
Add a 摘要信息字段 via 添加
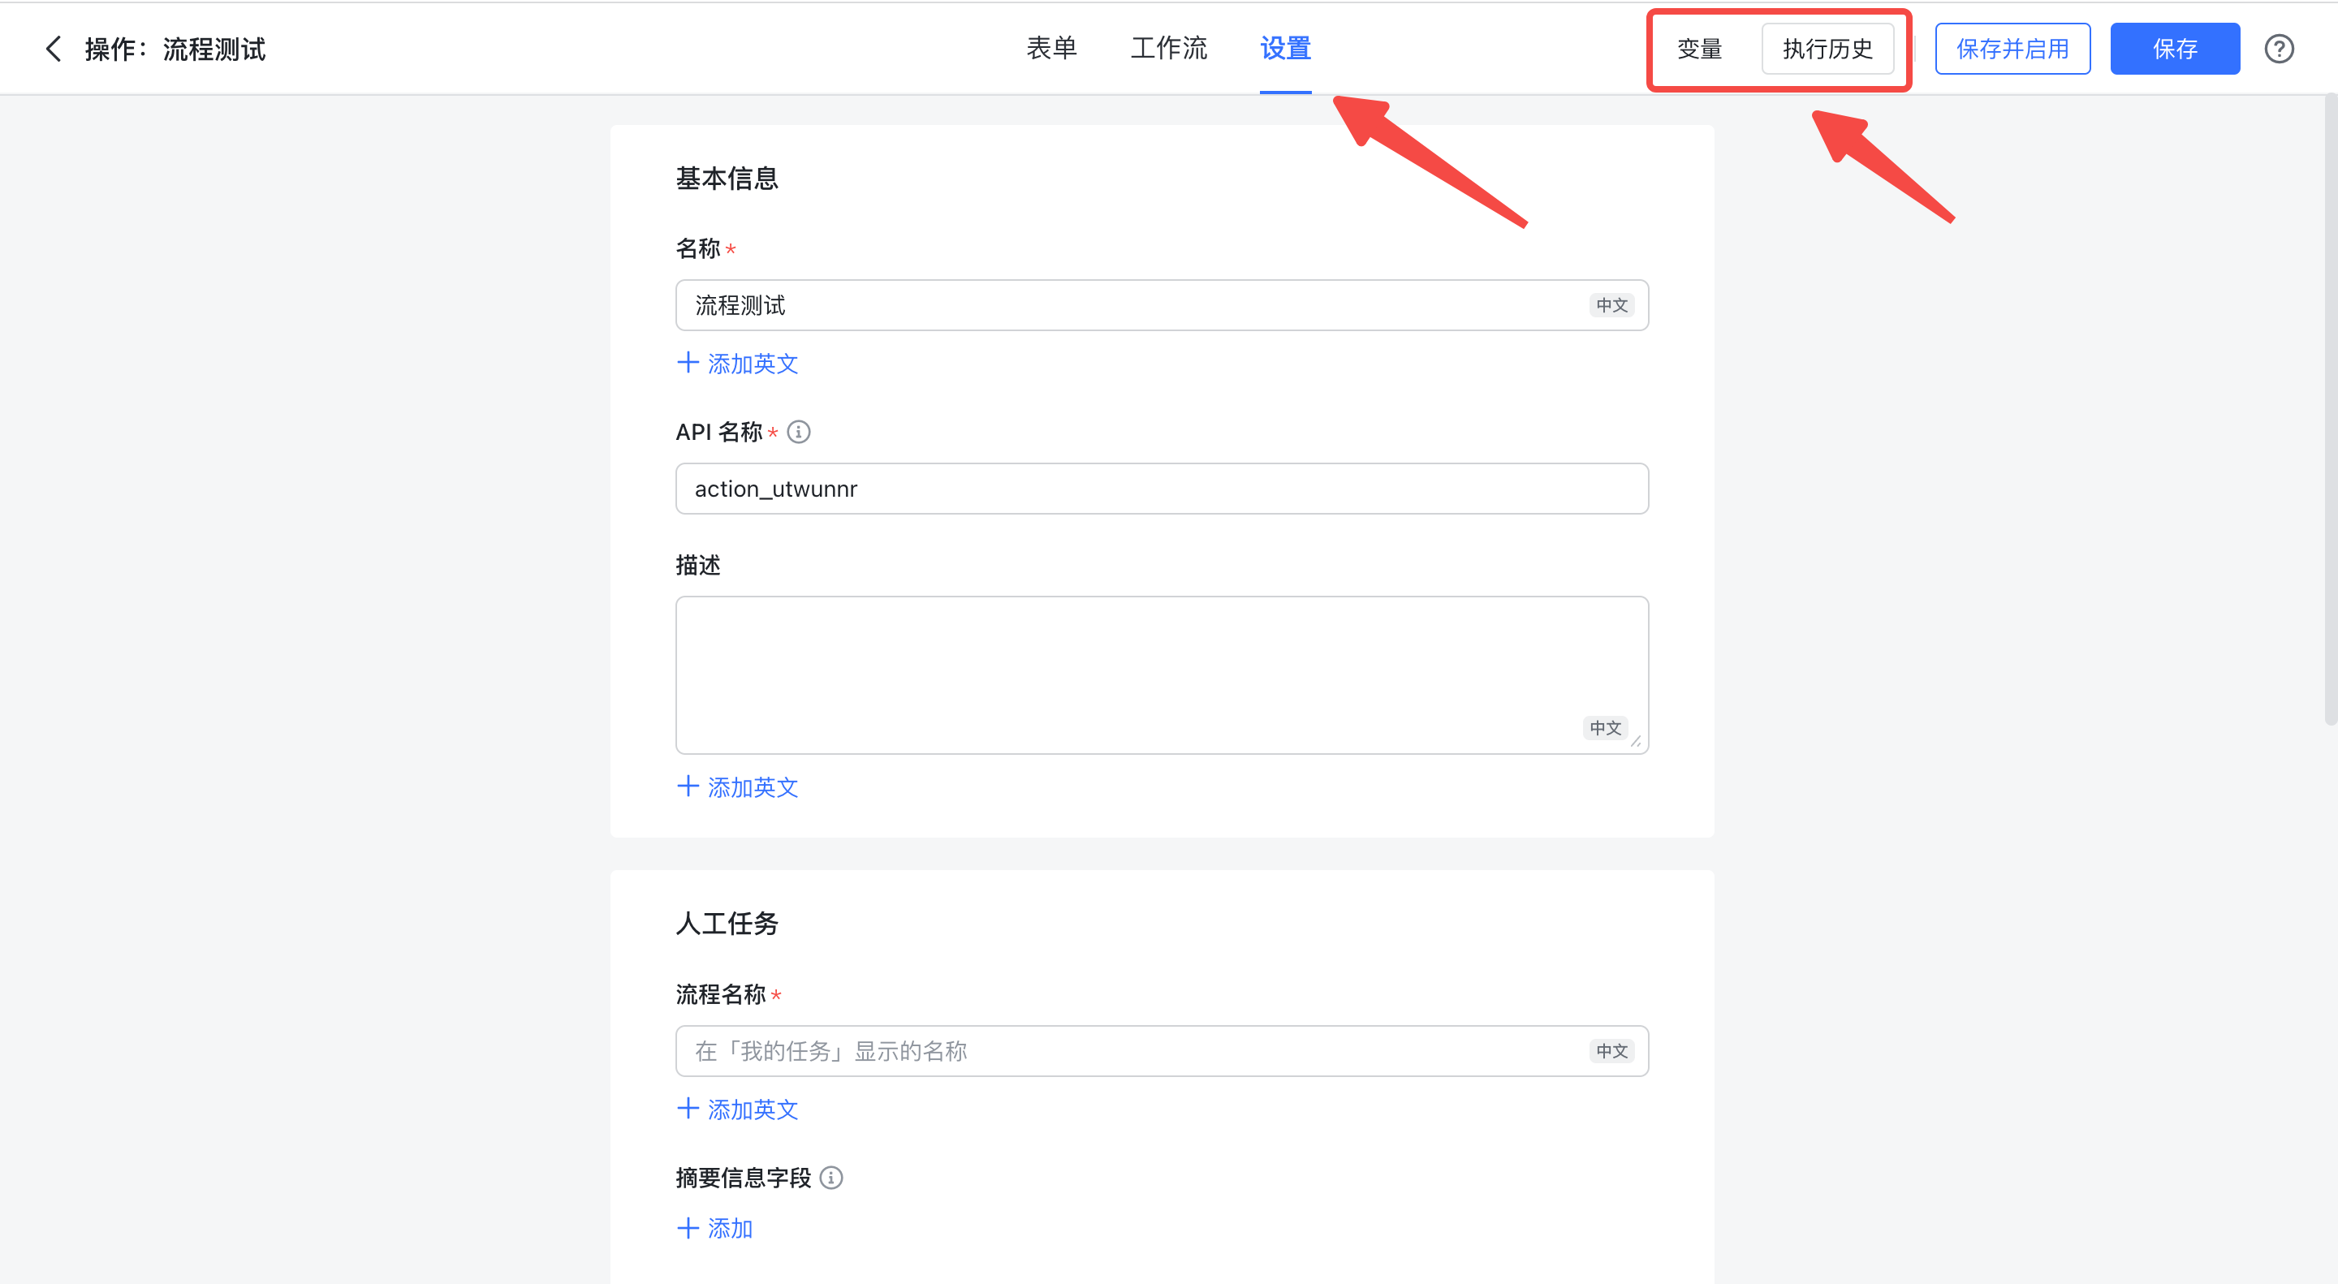pos(715,1229)
